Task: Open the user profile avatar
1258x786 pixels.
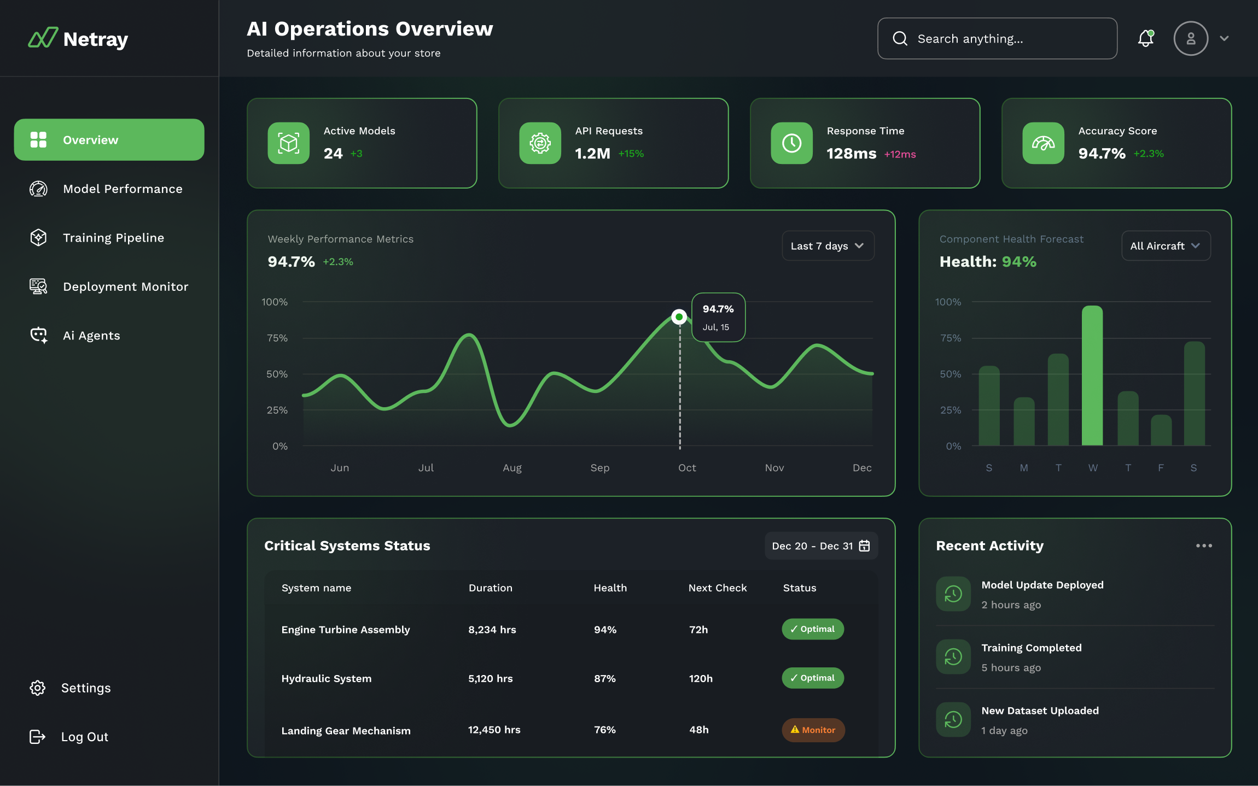Action: click(x=1190, y=38)
